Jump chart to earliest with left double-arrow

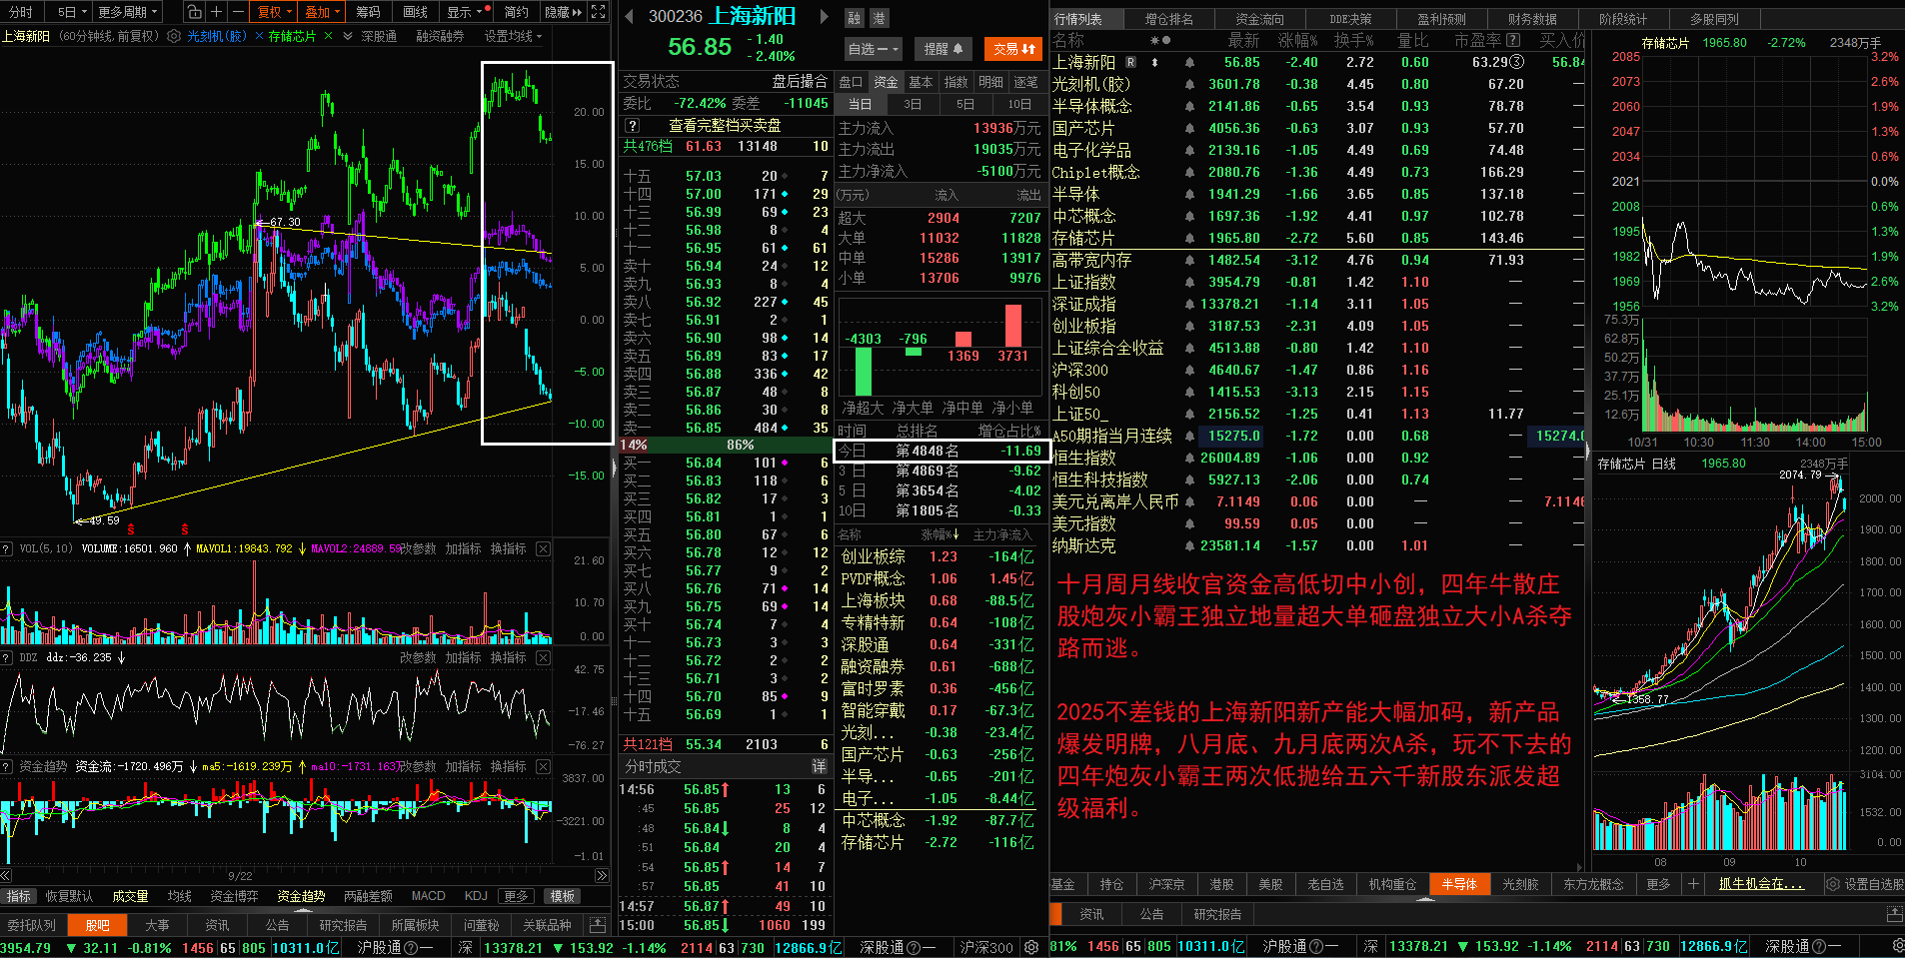6,876
